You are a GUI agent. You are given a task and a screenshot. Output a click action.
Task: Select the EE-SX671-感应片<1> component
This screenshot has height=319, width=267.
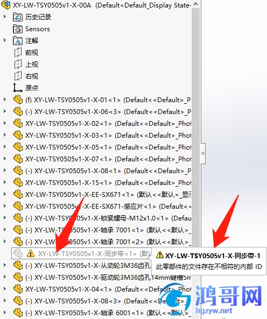click(102, 206)
